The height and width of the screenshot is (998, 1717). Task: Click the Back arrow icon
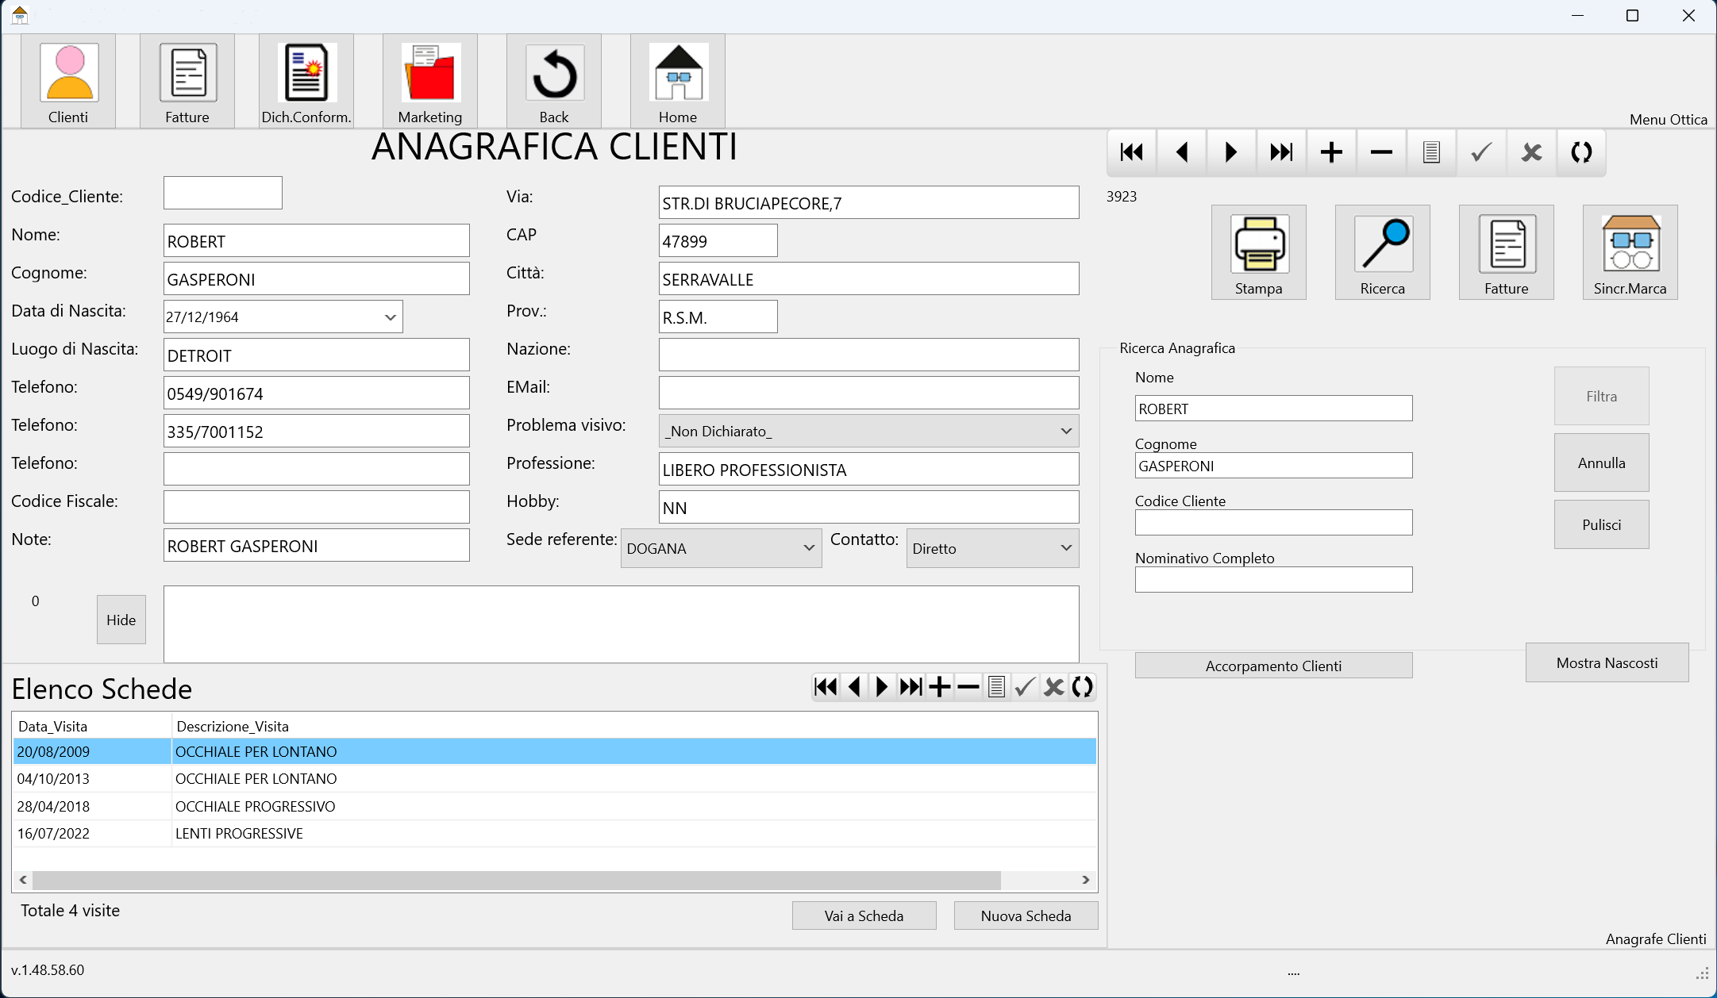554,81
